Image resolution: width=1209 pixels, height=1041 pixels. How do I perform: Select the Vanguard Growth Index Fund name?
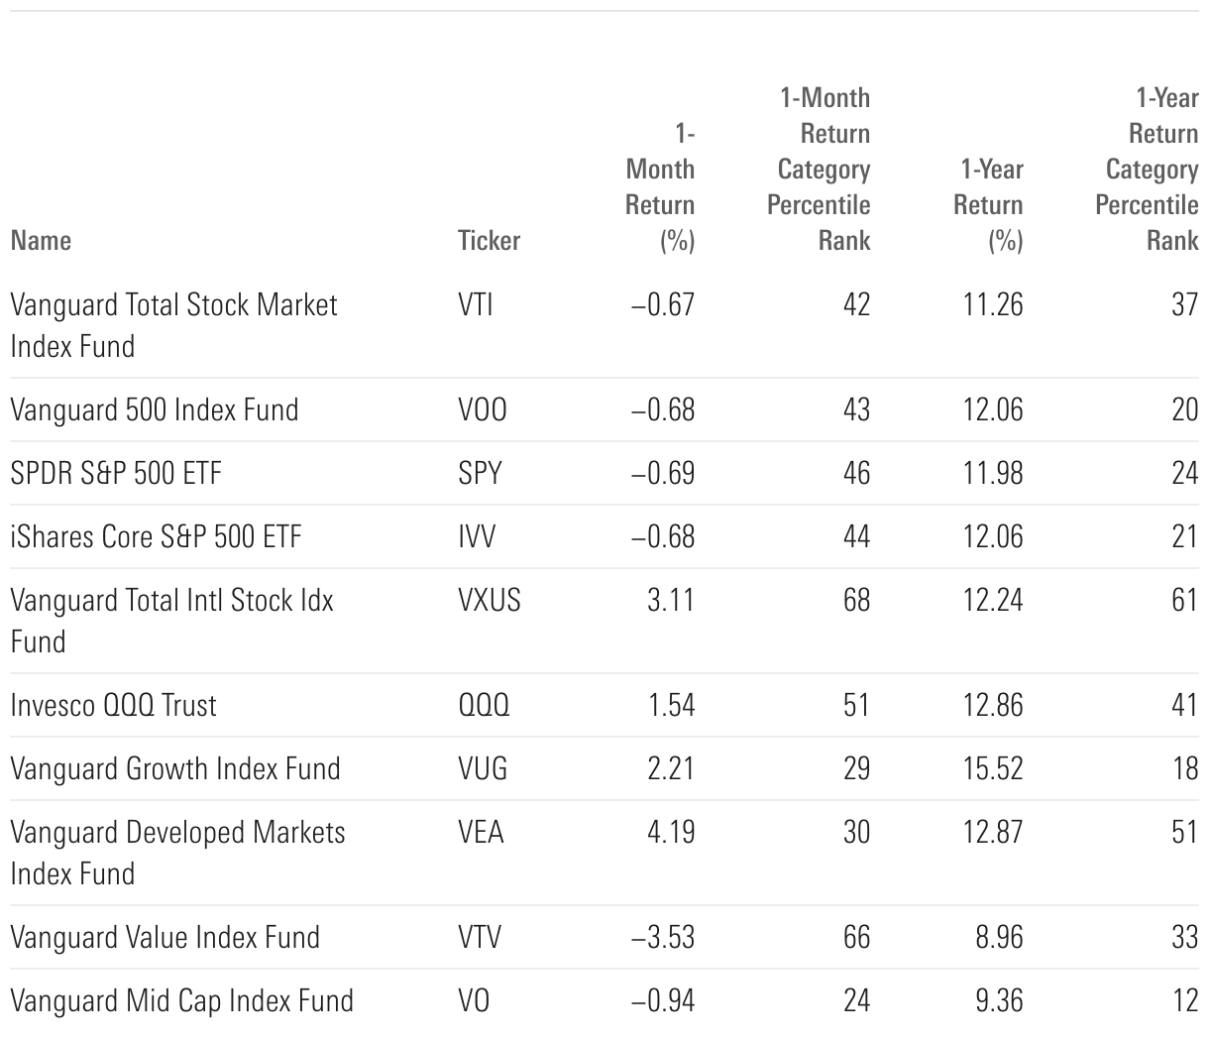coord(175,768)
